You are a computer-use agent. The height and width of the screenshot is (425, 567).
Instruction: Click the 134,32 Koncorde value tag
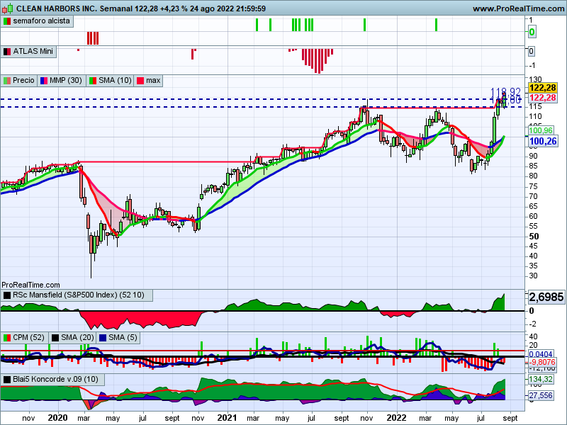point(541,379)
